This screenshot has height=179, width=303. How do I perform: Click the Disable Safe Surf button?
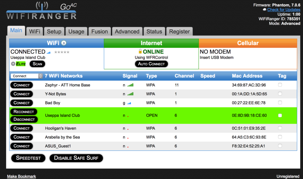click(76, 158)
